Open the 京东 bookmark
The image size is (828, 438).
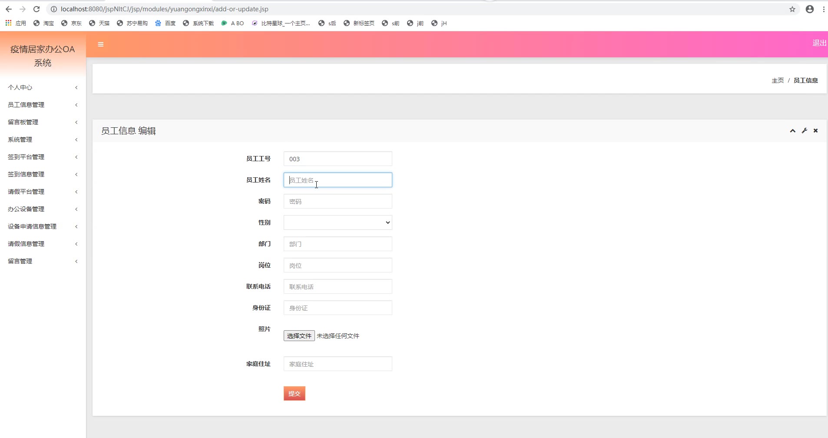tap(71, 23)
